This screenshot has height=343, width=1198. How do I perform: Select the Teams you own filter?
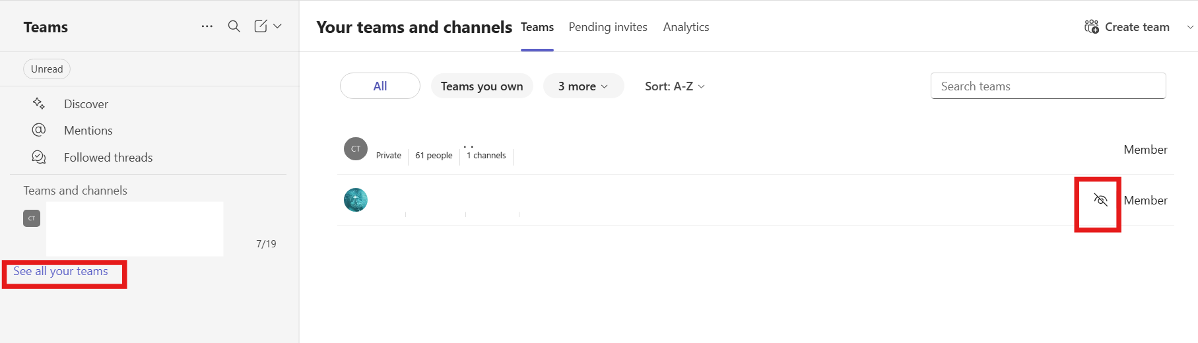[x=482, y=86]
